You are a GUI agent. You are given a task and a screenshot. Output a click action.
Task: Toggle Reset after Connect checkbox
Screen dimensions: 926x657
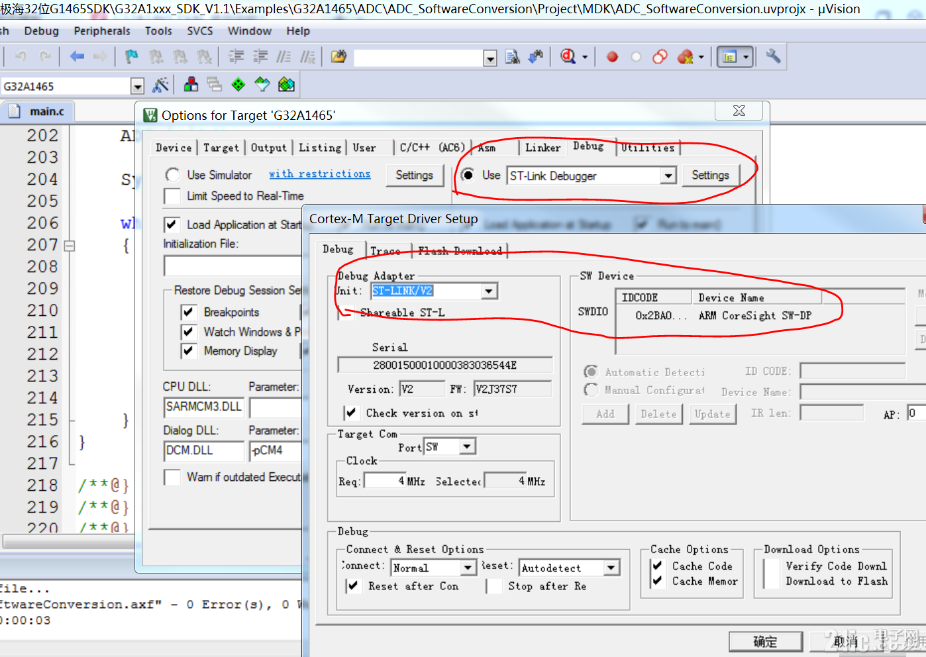[353, 586]
